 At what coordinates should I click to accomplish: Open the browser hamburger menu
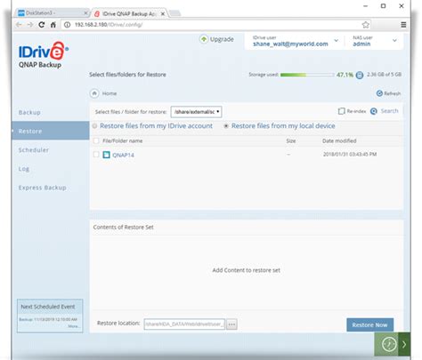click(403, 25)
